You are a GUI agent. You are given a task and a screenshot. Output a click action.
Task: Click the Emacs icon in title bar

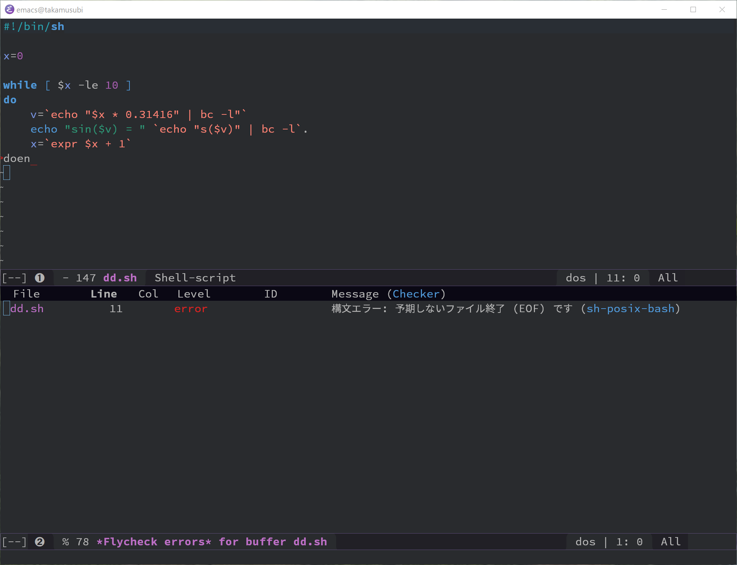[9, 10]
